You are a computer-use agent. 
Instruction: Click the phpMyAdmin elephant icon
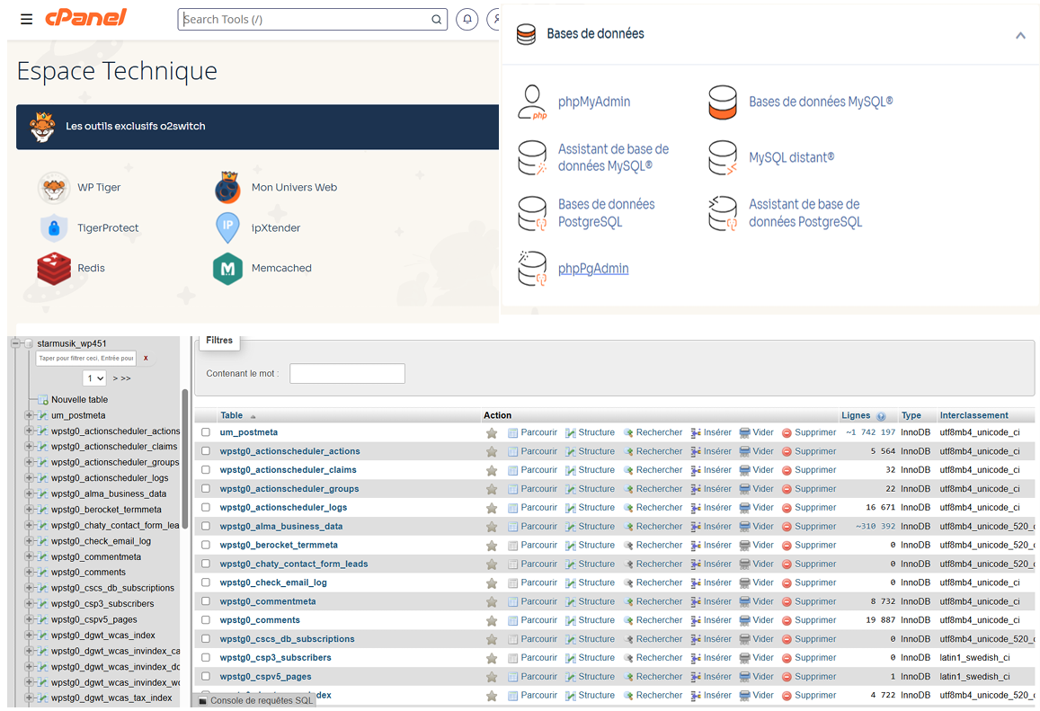(533, 102)
